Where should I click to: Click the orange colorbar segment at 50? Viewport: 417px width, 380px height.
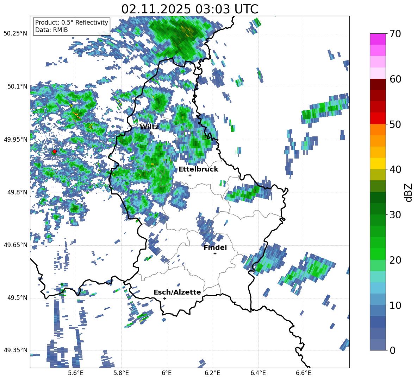click(x=378, y=130)
